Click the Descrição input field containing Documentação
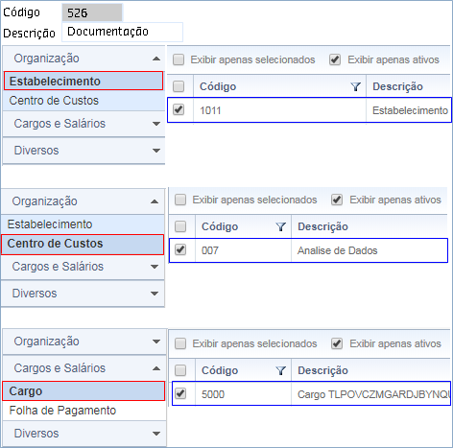Viewport: 453px width, 448px height. pos(122,32)
